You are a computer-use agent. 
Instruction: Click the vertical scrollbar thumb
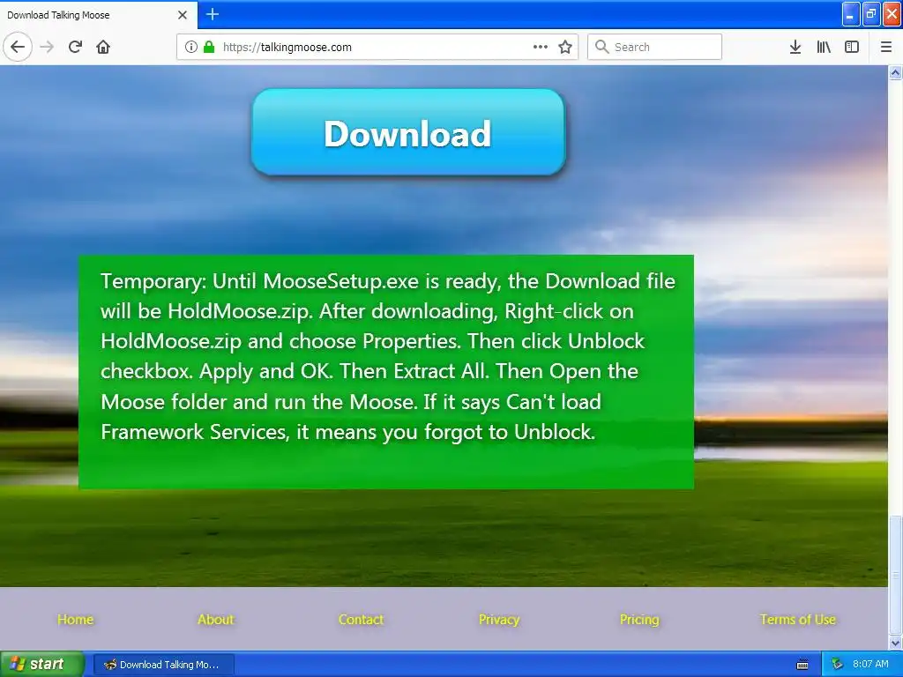(x=896, y=575)
